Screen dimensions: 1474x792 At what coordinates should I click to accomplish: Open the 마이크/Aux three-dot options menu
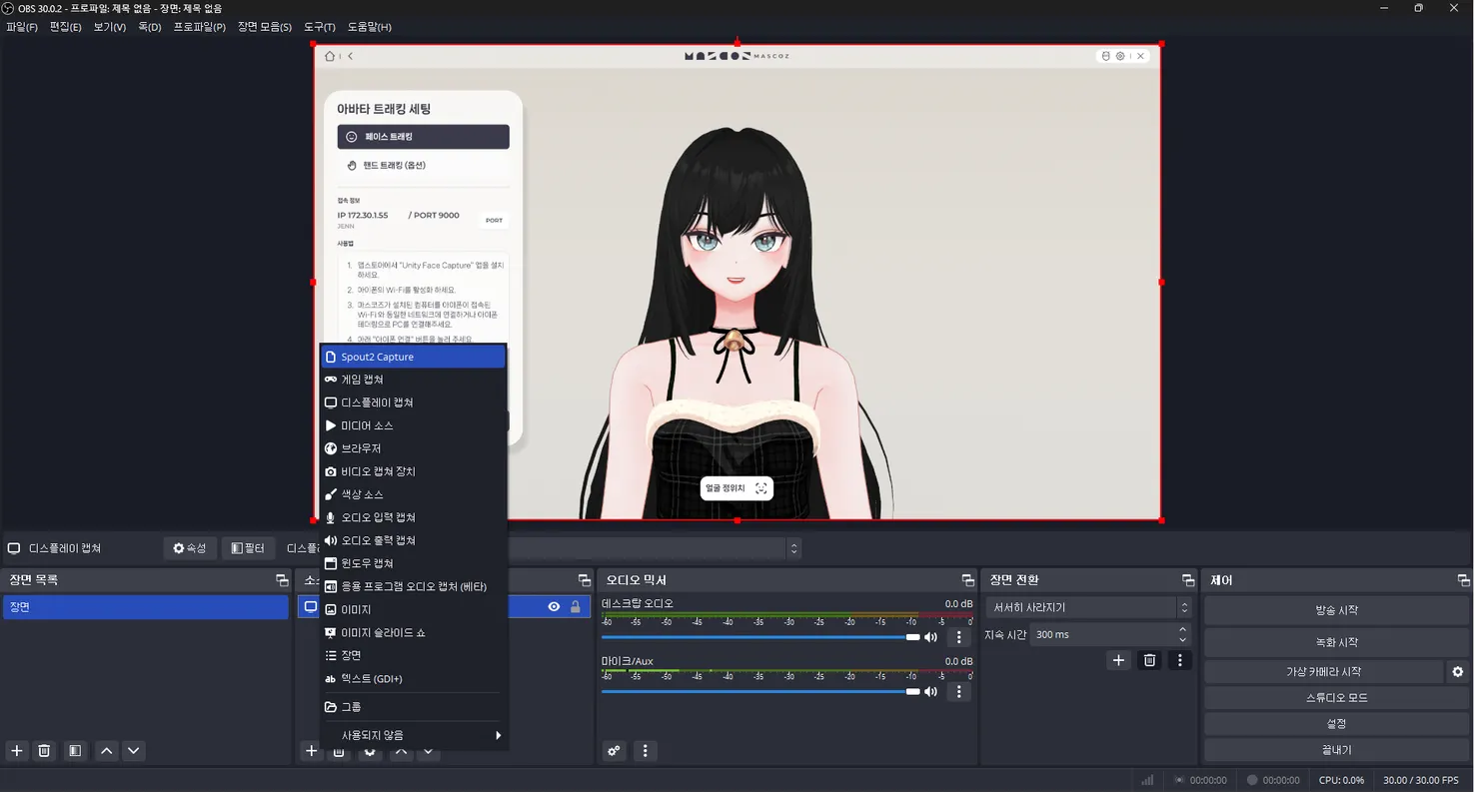click(958, 691)
